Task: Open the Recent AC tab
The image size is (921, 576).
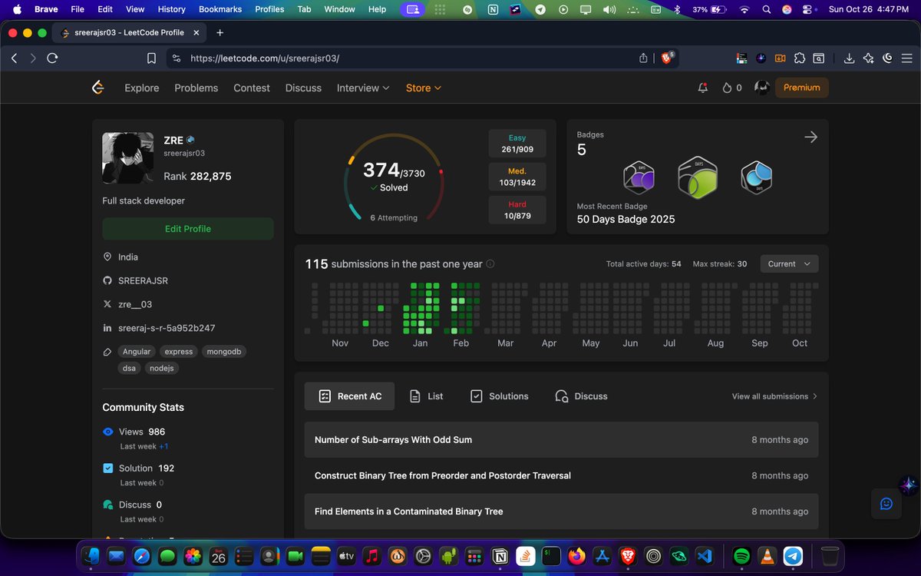Action: (349, 396)
